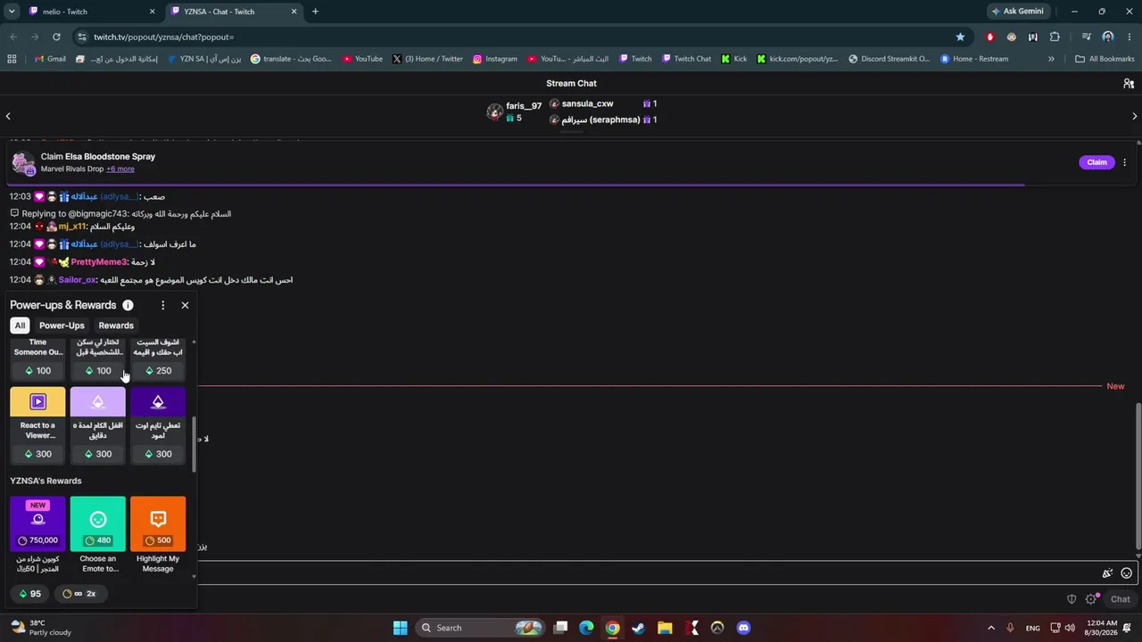Image resolution: width=1142 pixels, height=642 pixels.
Task: Open chat settings gear
Action: (x=1090, y=599)
